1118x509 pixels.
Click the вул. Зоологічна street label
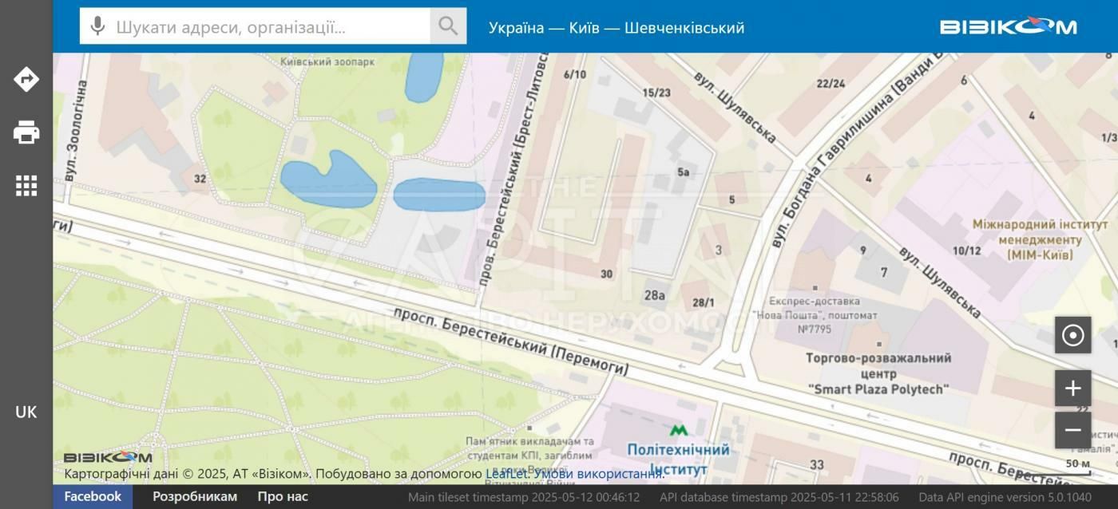76,129
